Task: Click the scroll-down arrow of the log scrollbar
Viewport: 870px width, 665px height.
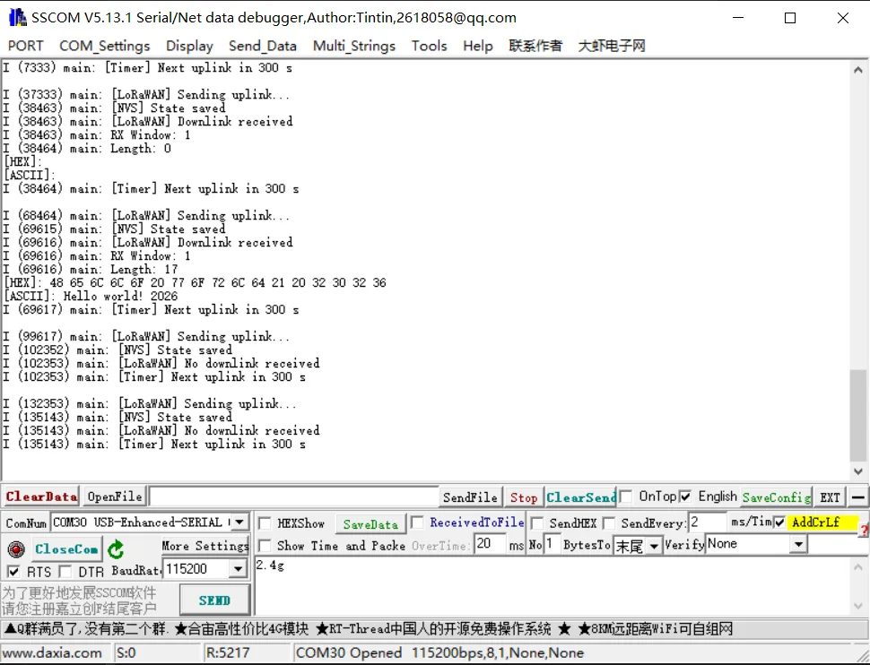Action: pos(858,471)
